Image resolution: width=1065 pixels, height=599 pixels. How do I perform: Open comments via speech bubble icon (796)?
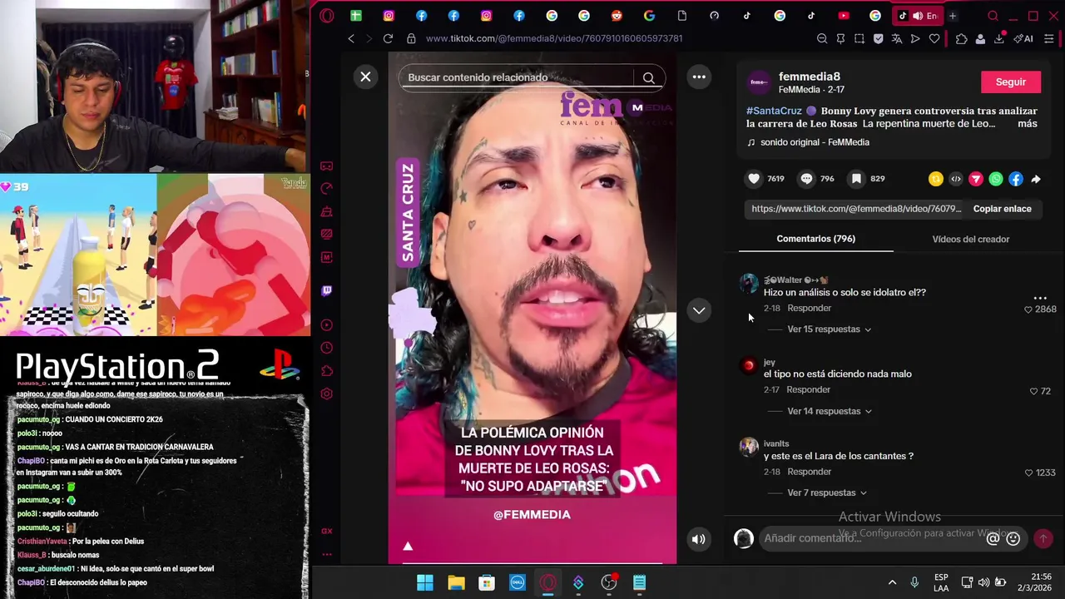tap(806, 179)
